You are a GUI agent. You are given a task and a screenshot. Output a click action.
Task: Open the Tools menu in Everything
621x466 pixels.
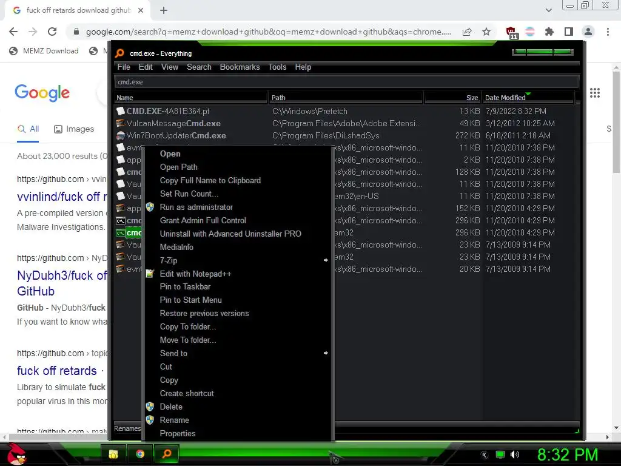277,67
